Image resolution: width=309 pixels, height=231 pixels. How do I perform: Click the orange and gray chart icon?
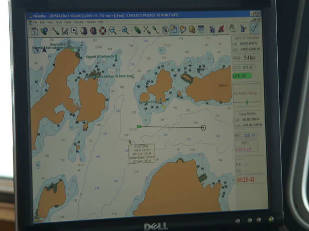pyautogui.click(x=183, y=30)
